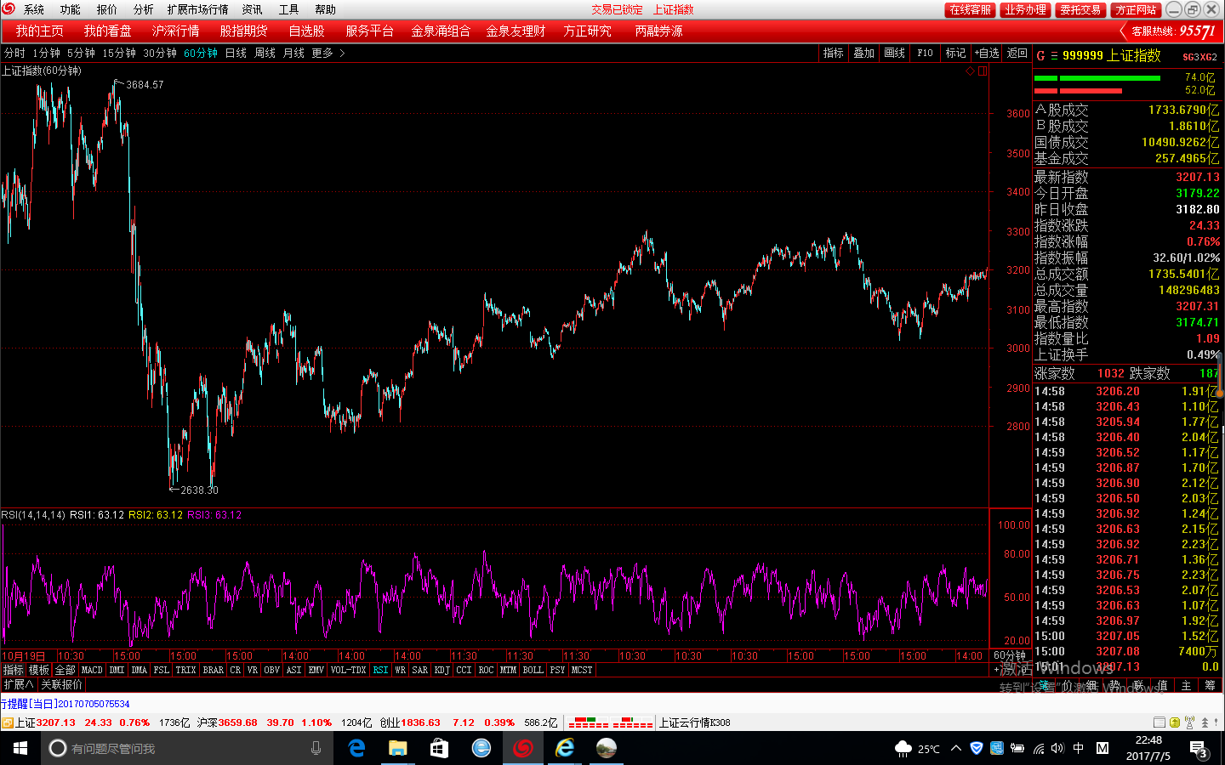Switch chart period to 5分钟
Screen dimensions: 1225x765
(x=82, y=53)
